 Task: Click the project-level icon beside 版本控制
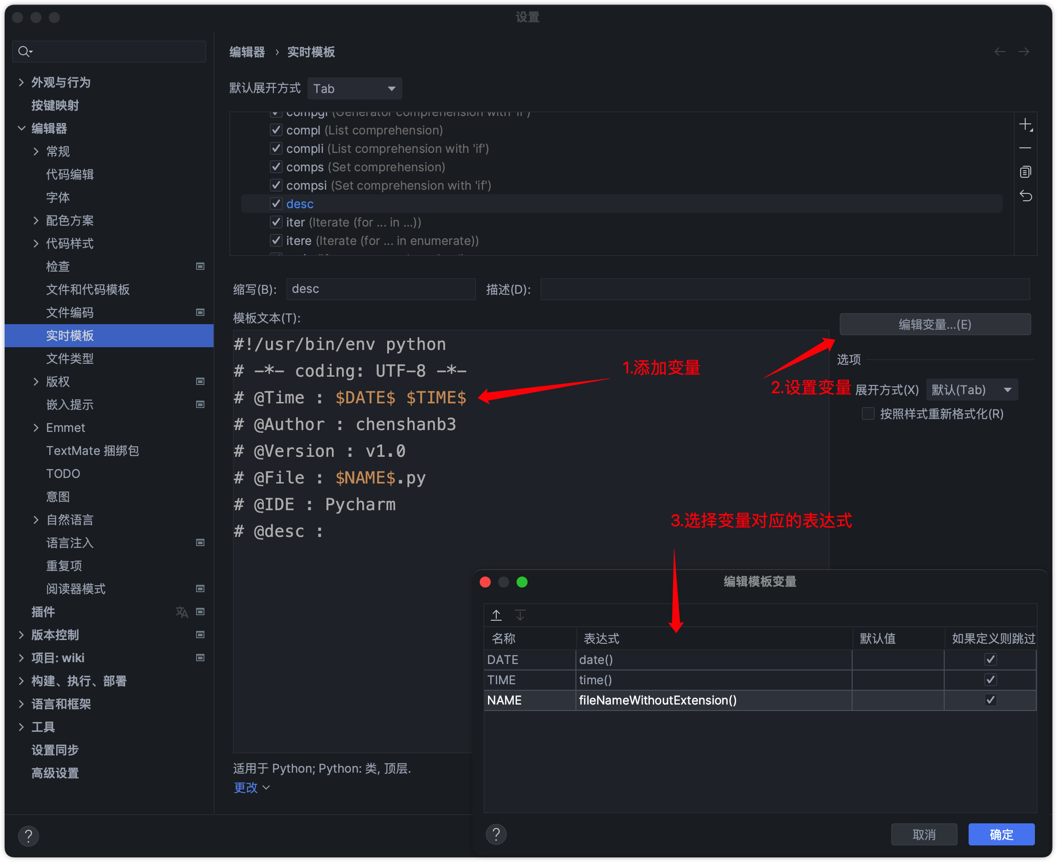(x=200, y=635)
